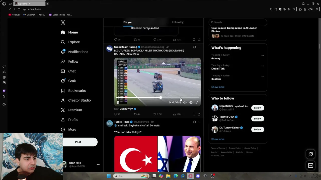
Task: Go back in browser history
Action: (x=10, y=9)
